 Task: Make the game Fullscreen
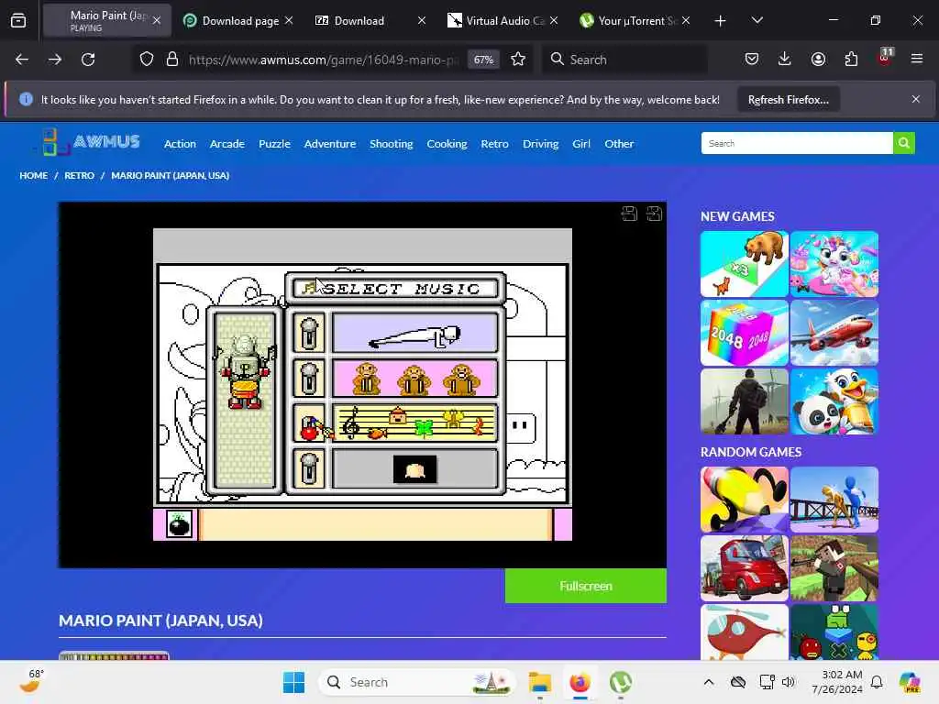pyautogui.click(x=586, y=586)
